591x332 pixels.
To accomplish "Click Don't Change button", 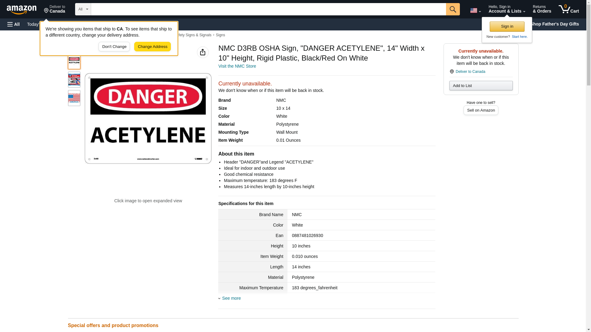I will point(114,47).
